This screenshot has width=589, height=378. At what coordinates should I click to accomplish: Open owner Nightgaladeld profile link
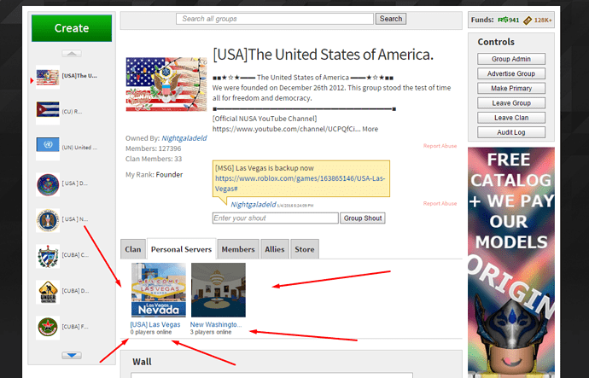click(184, 138)
